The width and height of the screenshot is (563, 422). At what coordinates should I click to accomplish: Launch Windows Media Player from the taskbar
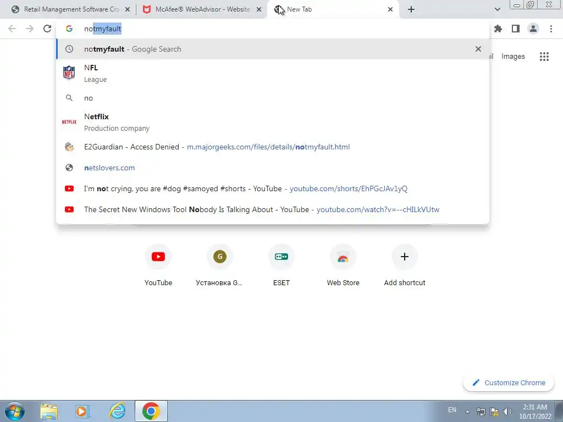[82, 411]
